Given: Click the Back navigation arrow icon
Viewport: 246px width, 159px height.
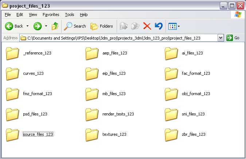Looking at the screenshot, I should 9,26.
